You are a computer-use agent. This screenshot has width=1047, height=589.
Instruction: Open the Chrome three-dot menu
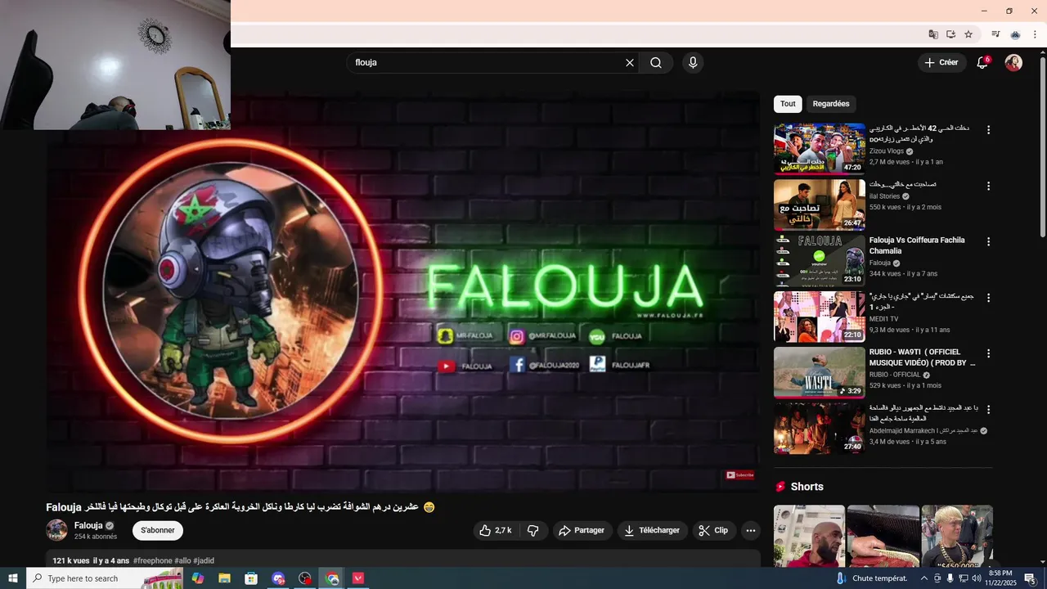pos(1035,34)
